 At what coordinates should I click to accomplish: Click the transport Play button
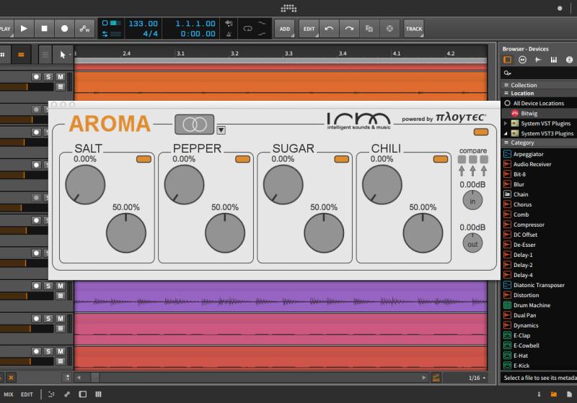tap(24, 29)
